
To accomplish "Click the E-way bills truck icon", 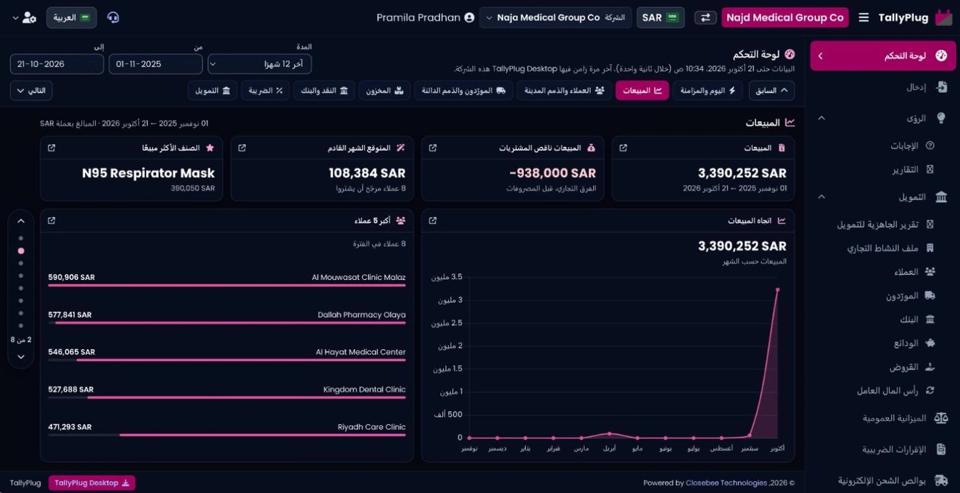I will [941, 480].
